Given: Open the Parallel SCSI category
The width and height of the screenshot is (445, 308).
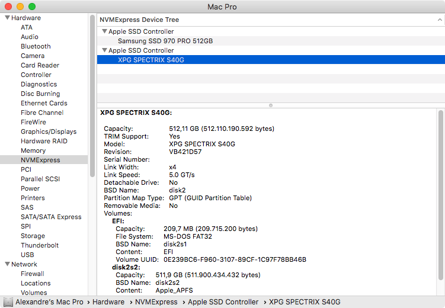Looking at the screenshot, I should click(x=40, y=179).
